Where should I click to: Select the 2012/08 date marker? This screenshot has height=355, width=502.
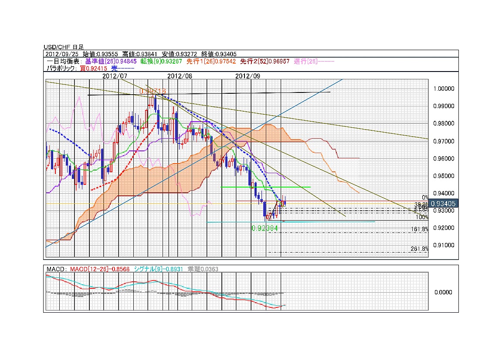click(x=180, y=75)
